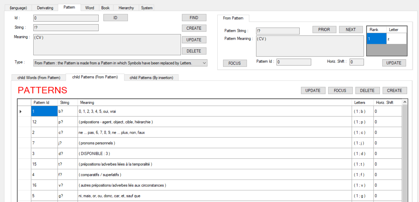
Task: Click the CREATE button next to the String field
Action: coord(194,28)
